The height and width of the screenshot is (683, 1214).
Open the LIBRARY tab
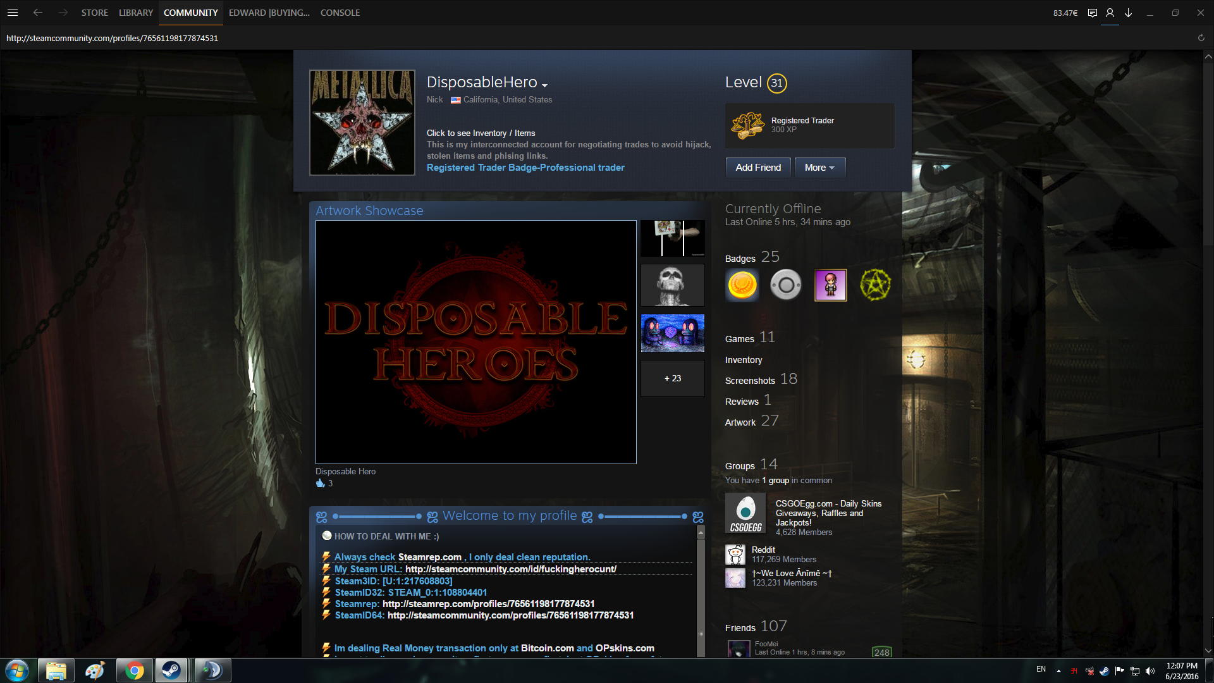[135, 13]
